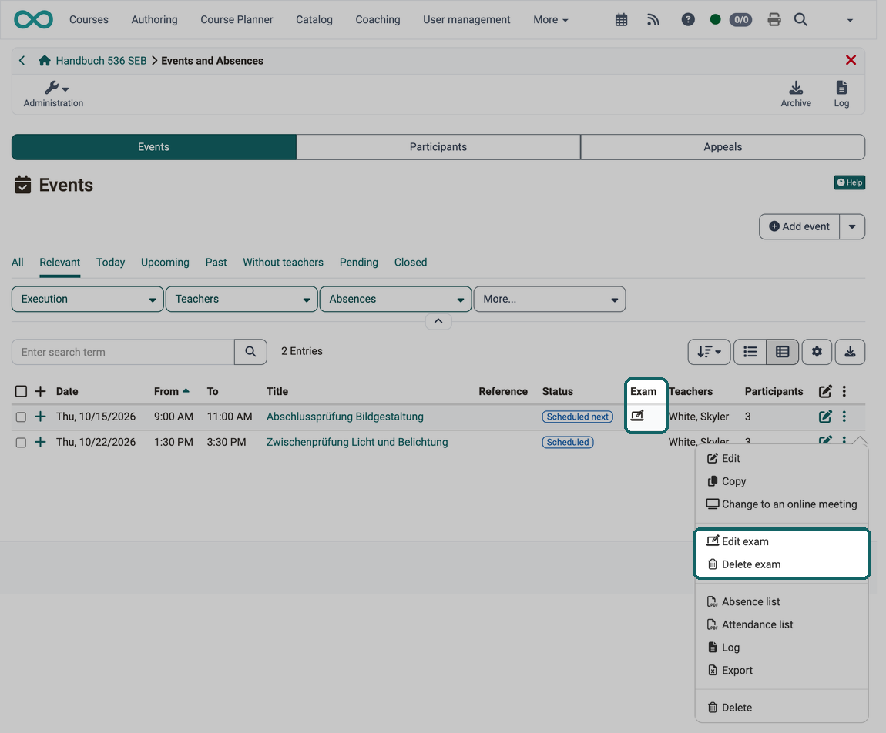Select Change to an online meeting
The width and height of the screenshot is (886, 733).
[781, 504]
